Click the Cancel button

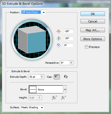(x=93, y=21)
